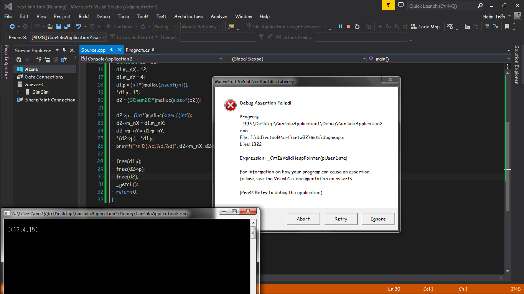Open the main() member dropdown
524x294 pixels.
pyautogui.click(x=509, y=59)
